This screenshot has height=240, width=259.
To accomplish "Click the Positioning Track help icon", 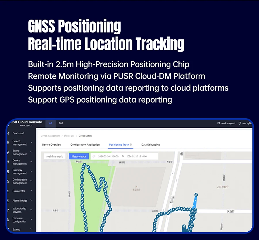I will point(131,145).
